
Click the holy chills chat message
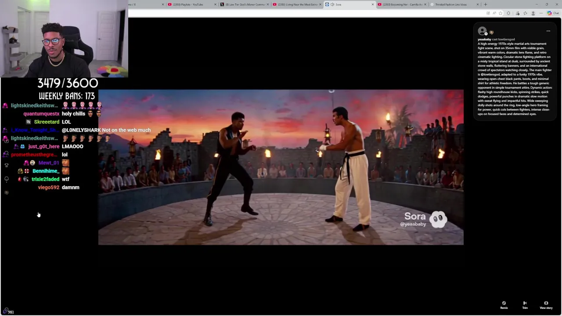[73, 114]
